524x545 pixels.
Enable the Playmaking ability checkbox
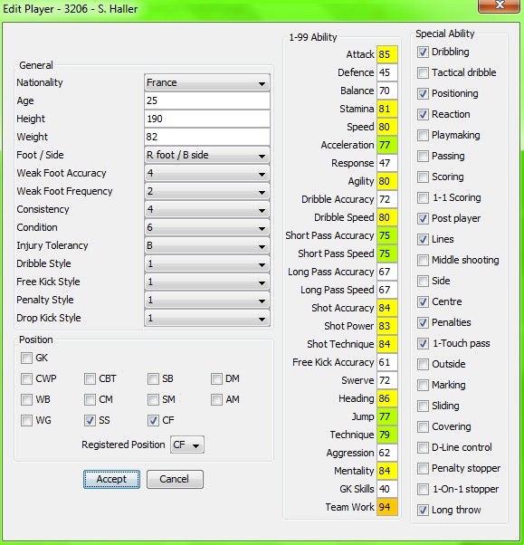click(x=423, y=135)
